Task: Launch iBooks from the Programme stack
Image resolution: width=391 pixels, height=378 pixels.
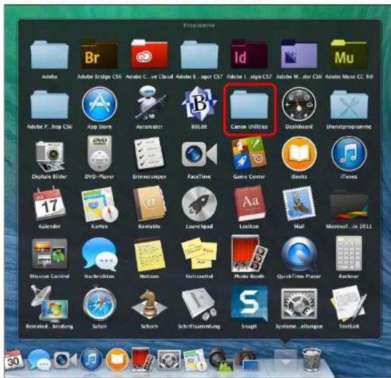Action: (x=298, y=154)
